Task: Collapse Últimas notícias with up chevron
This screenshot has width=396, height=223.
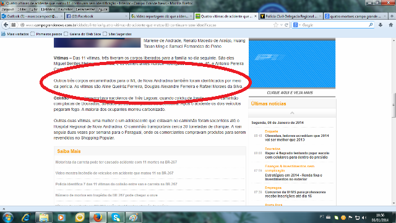Action: pos(292,113)
